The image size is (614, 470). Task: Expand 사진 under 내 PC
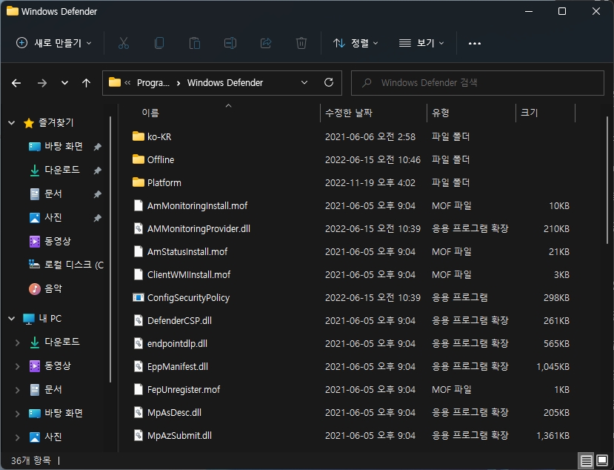pyautogui.click(x=17, y=437)
